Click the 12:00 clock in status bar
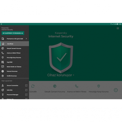Screen dimensions: 122x122 point(120,24)
